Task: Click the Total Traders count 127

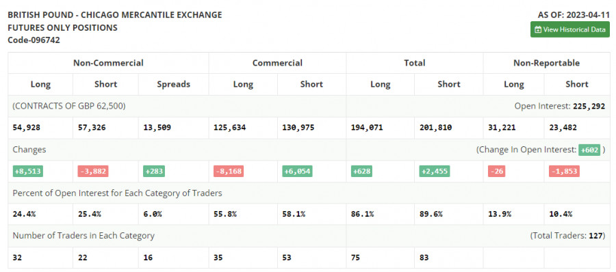Action: (595, 236)
